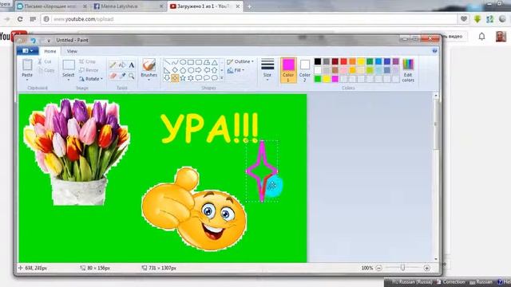Choose the highlighted Four-point star shape
The width and height of the screenshot is (511, 287).
tap(175, 78)
